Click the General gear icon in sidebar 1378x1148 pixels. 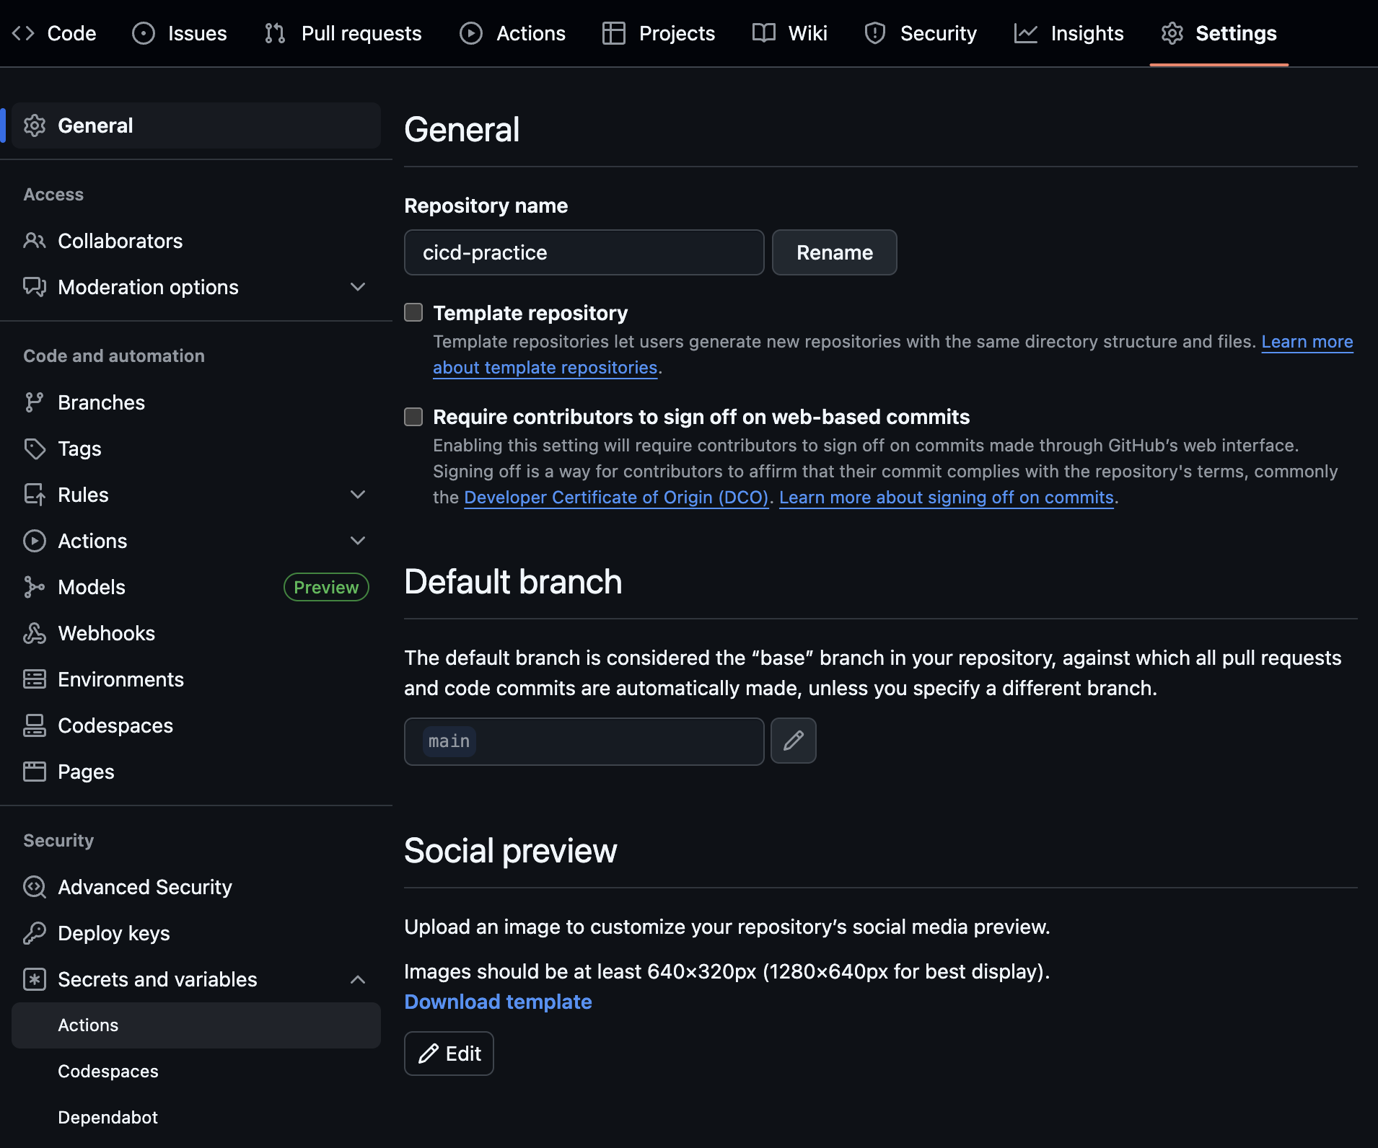(35, 125)
